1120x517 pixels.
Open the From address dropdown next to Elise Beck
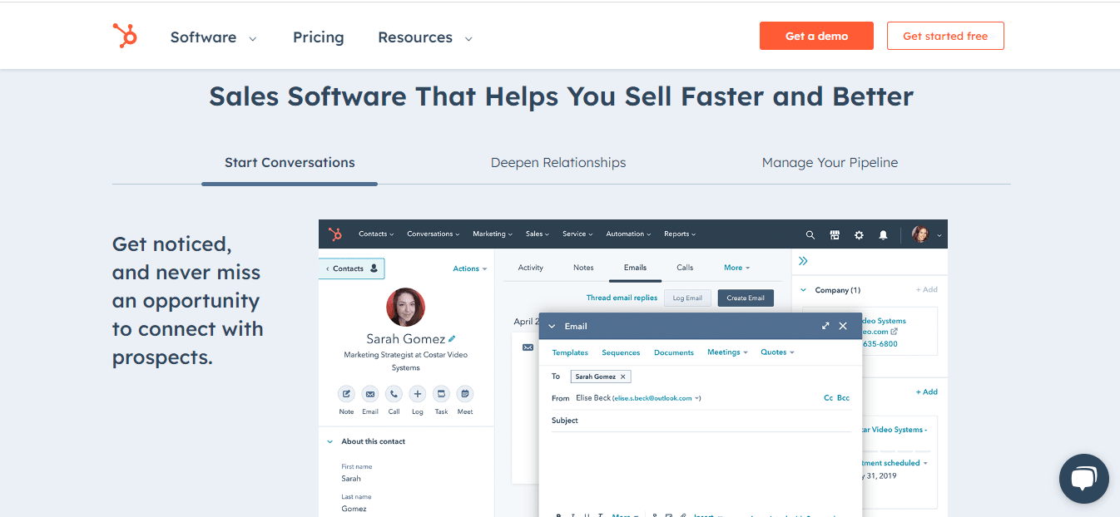tap(697, 398)
